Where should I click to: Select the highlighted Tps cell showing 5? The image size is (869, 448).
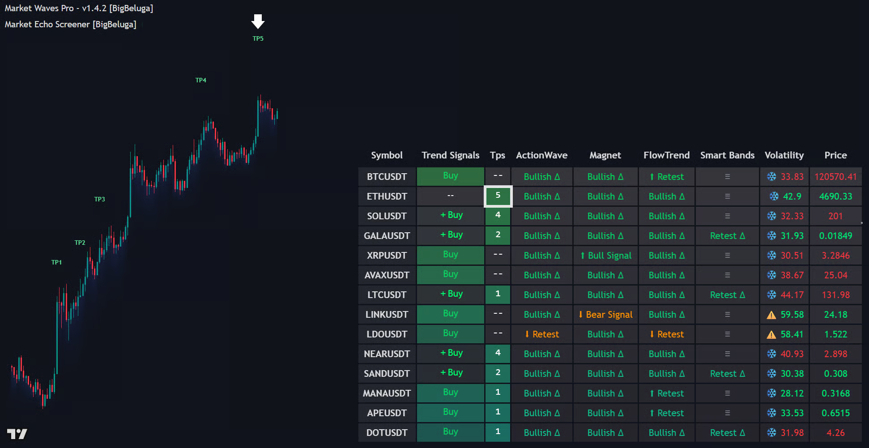[x=498, y=196]
